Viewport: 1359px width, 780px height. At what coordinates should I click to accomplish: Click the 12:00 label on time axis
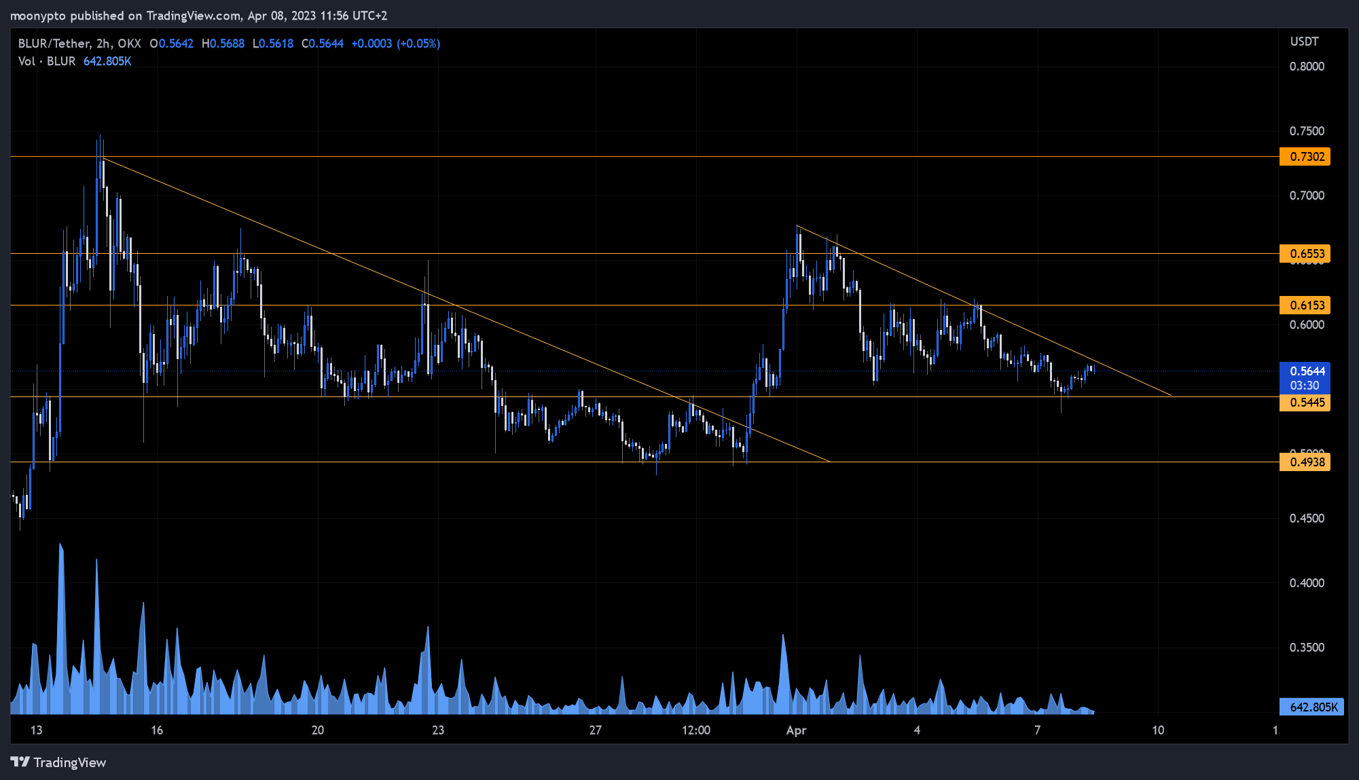click(x=696, y=730)
